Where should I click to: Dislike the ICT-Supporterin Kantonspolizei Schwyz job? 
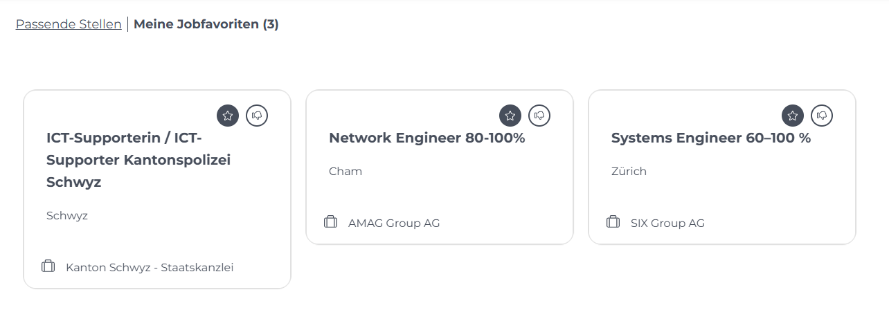[x=257, y=116]
